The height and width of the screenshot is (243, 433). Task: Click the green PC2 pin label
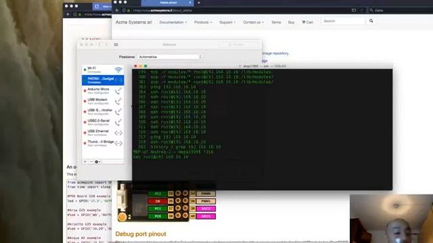(x=158, y=194)
